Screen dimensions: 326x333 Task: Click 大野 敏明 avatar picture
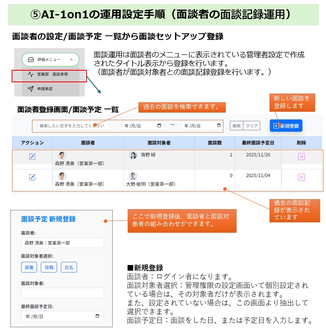click(133, 176)
